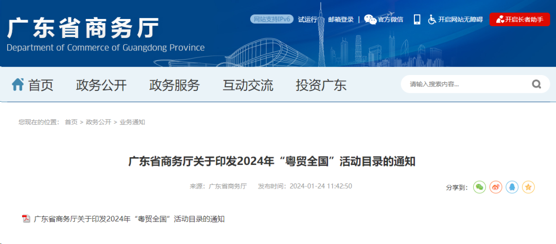Click the search magnifier icon
The height and width of the screenshot is (244, 556).
(536, 84)
